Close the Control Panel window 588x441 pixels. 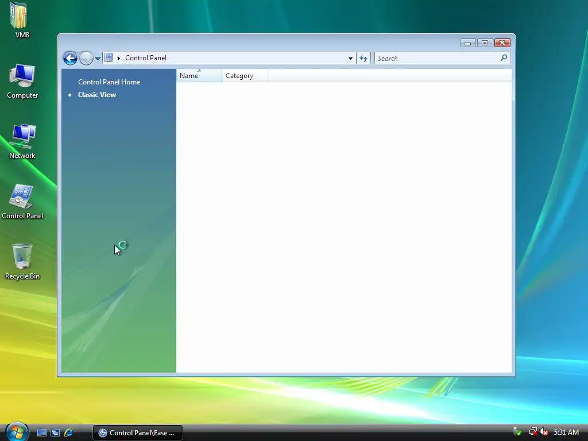(x=502, y=43)
